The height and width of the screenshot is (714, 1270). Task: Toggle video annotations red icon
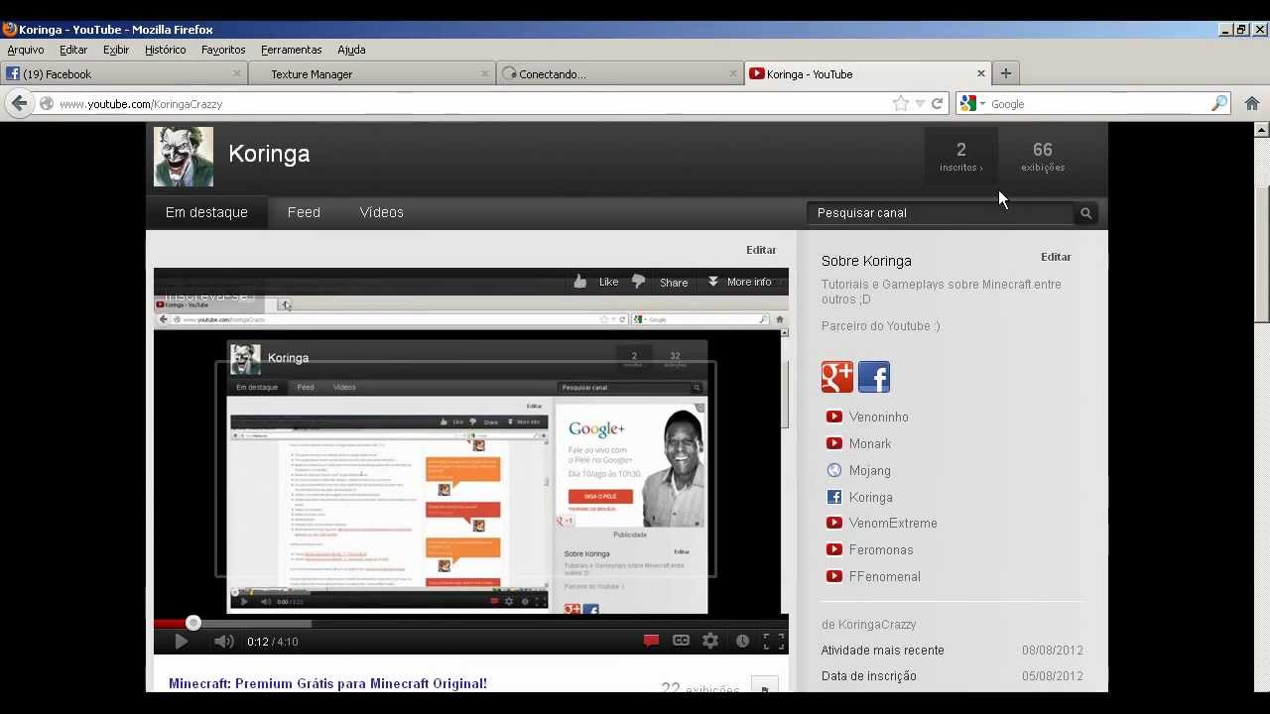tap(651, 641)
